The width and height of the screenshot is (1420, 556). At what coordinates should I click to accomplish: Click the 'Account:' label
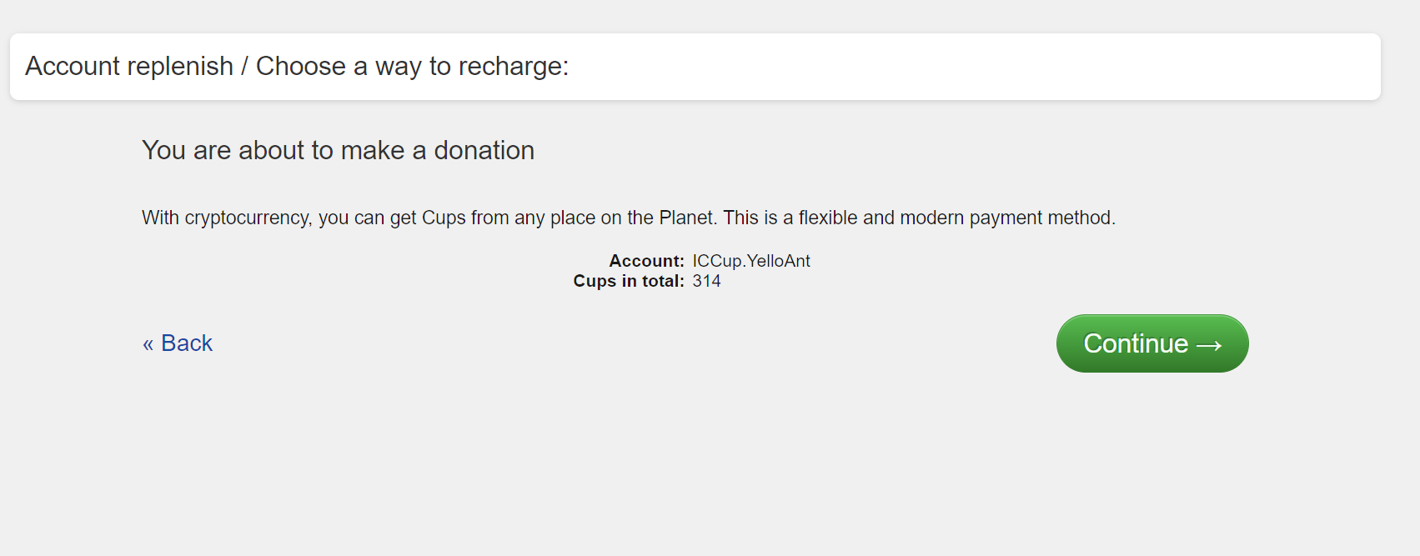[646, 261]
